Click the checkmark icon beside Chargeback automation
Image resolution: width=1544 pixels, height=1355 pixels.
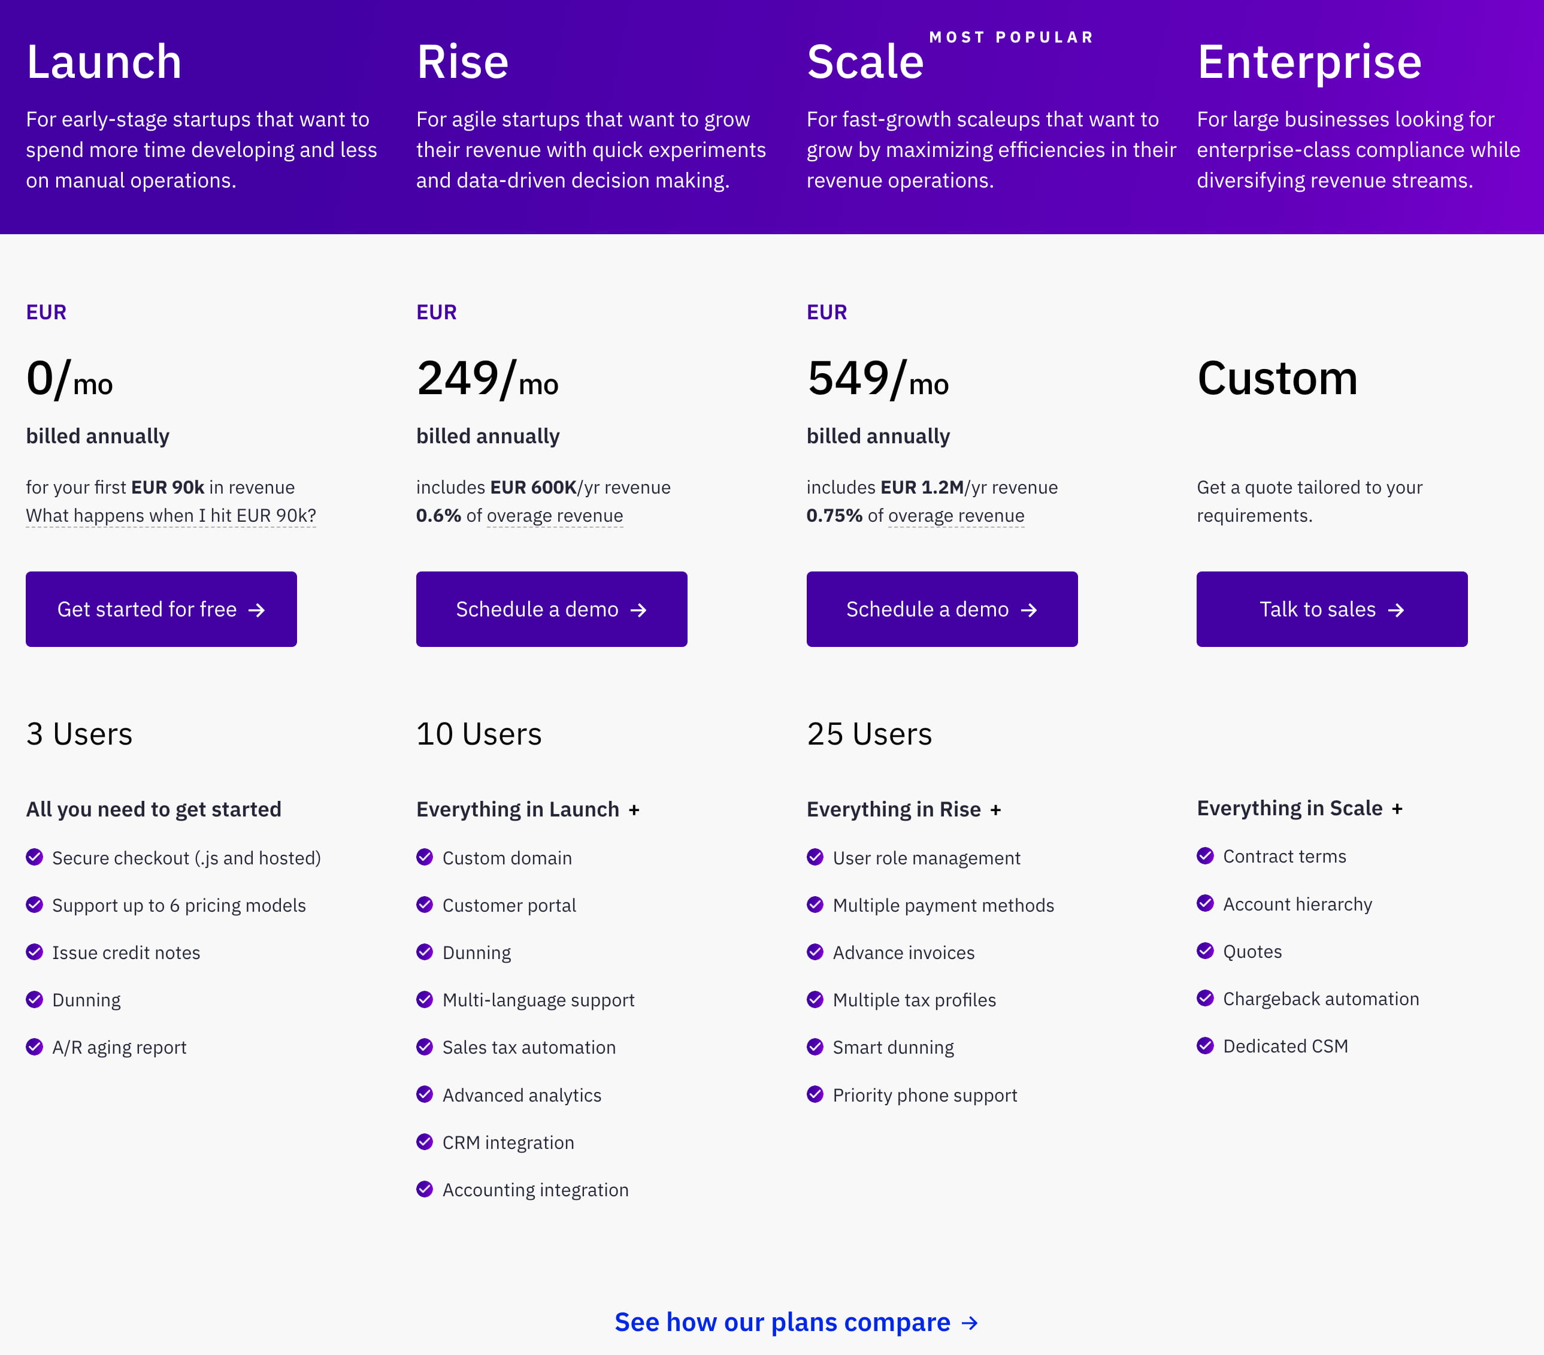point(1206,999)
